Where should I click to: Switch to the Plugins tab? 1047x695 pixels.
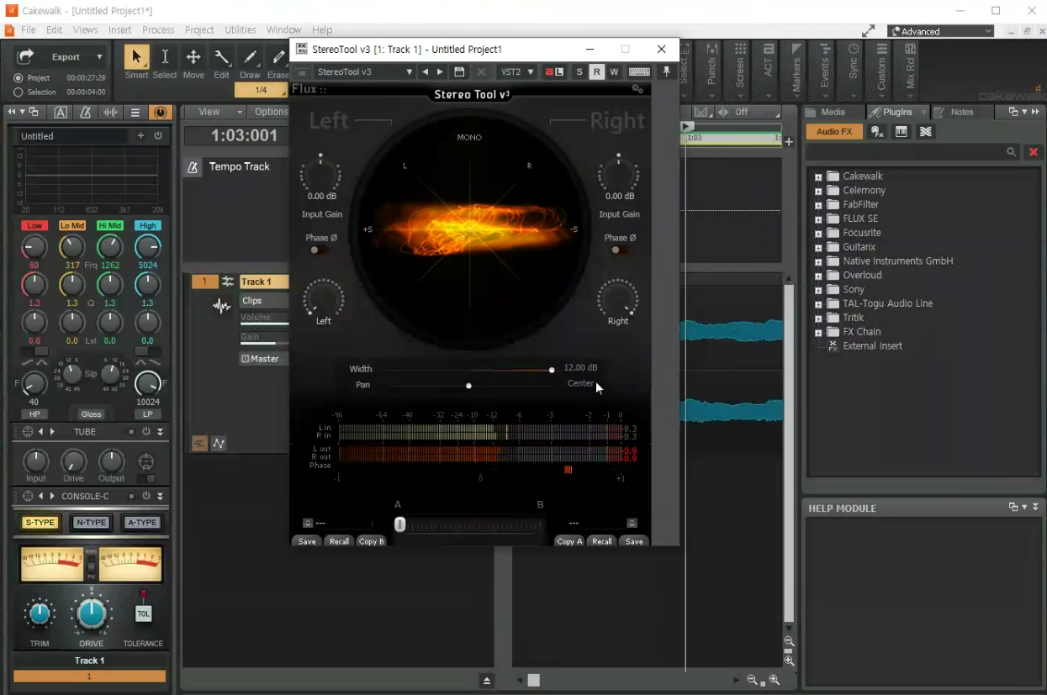coord(896,113)
